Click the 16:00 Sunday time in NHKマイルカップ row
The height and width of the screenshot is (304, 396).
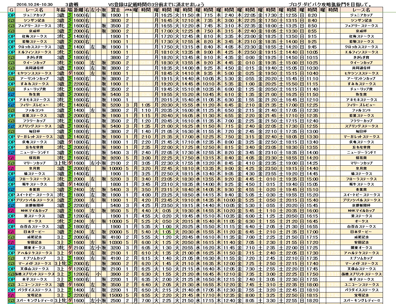click(x=312, y=211)
